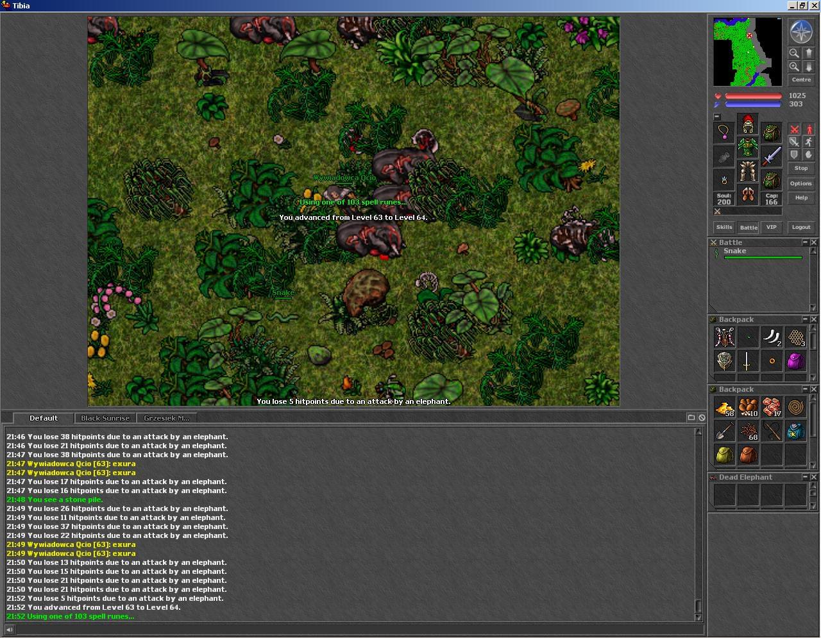The width and height of the screenshot is (821, 638).
Task: Switch to the Black Sunrise chat tab
Action: [x=105, y=418]
